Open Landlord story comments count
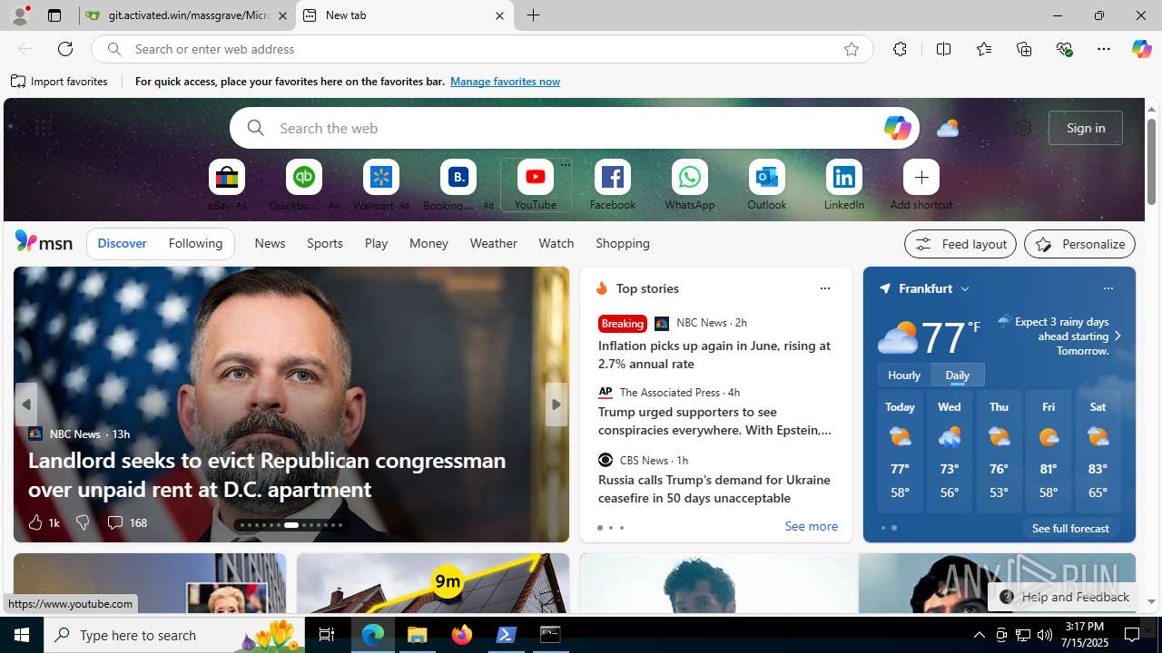Screen dimensions: 1162x653 (x=126, y=522)
